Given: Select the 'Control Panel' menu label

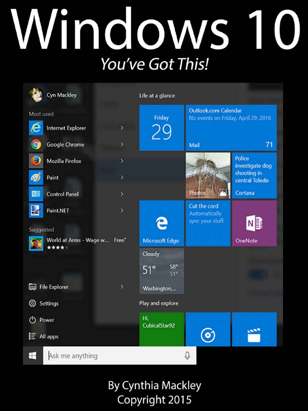Looking at the screenshot, I should point(63,194).
